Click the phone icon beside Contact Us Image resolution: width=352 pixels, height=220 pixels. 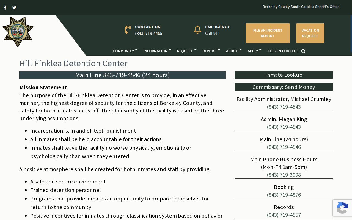pyautogui.click(x=128, y=30)
